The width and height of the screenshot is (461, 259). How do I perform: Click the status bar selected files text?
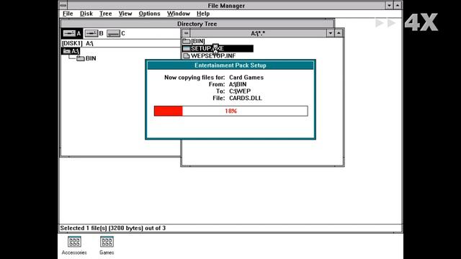click(x=112, y=228)
